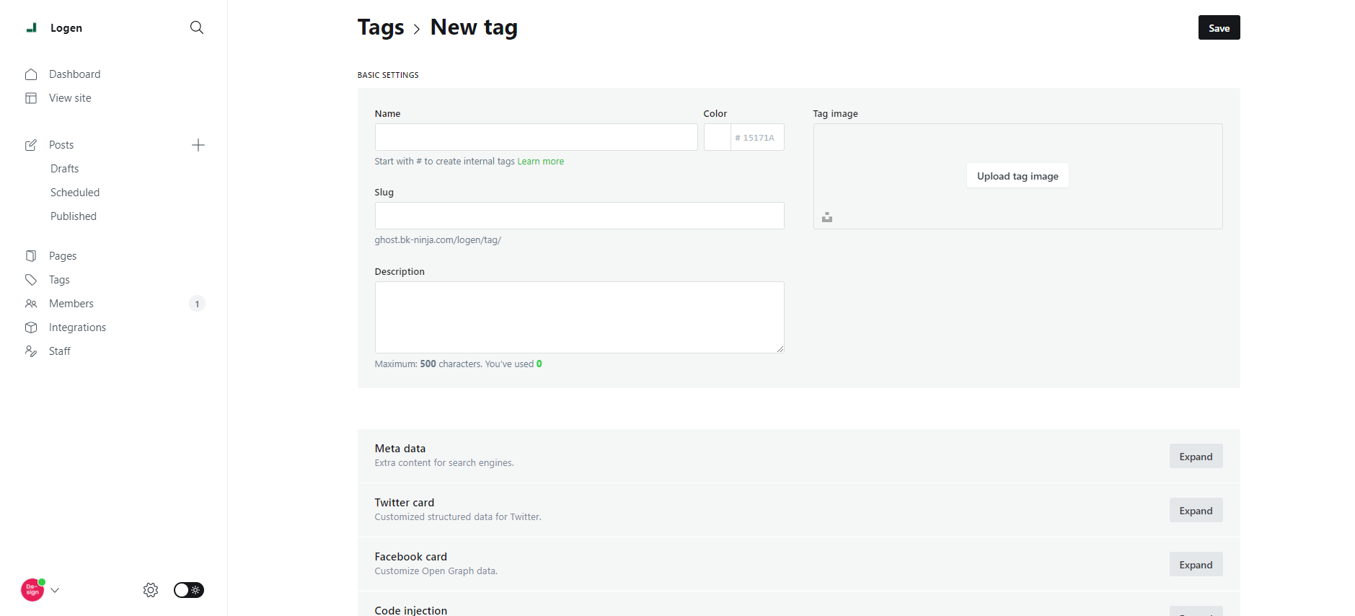The width and height of the screenshot is (1355, 616).
Task: Expand the Facebook card section
Action: 1196,565
